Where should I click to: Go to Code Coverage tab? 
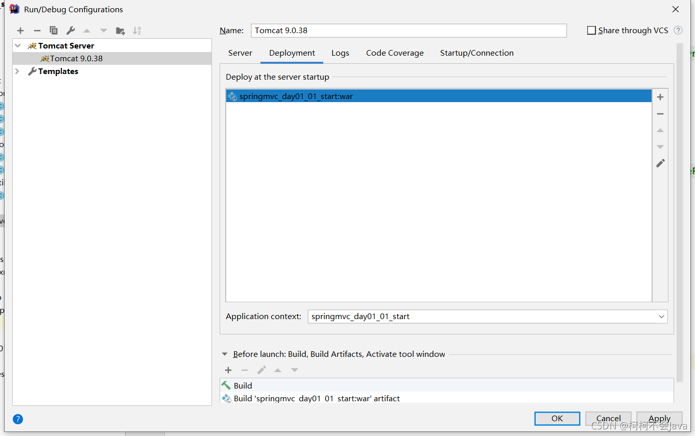pos(395,53)
